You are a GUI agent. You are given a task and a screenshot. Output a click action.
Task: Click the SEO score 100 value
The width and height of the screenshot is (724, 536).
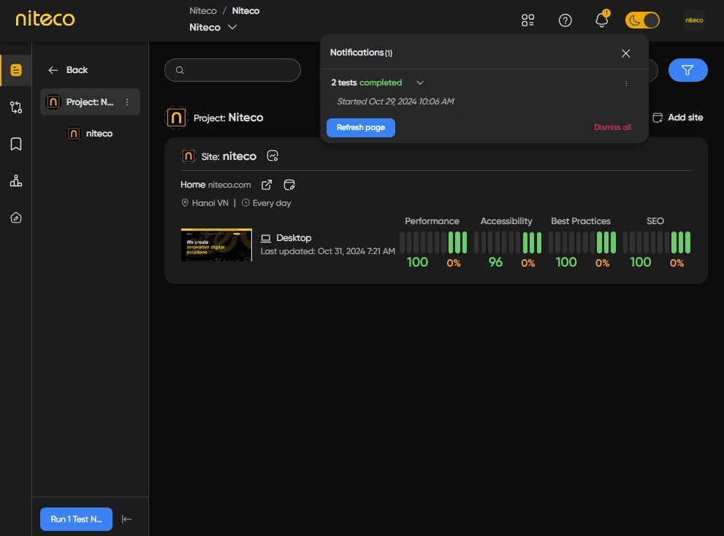[641, 262]
